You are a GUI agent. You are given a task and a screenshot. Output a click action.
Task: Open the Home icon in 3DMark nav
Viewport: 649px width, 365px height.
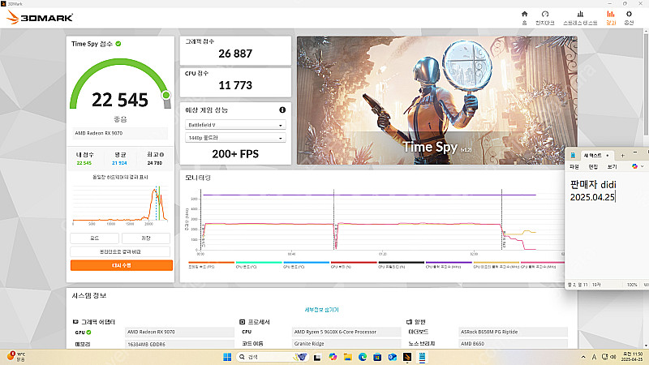[524, 14]
